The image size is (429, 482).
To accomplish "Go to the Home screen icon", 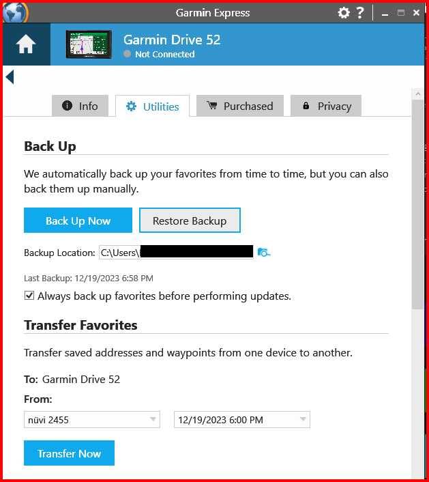I will click(26, 44).
